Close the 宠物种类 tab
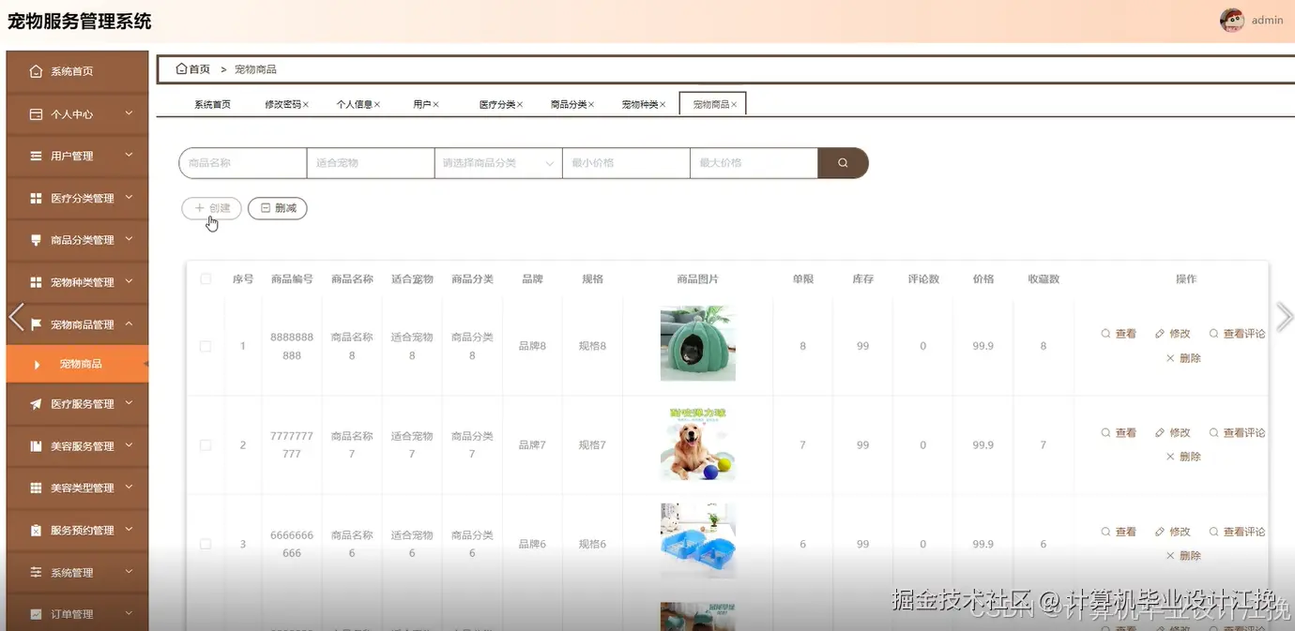 tap(663, 105)
